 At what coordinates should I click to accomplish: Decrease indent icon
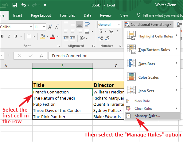point(66,38)
